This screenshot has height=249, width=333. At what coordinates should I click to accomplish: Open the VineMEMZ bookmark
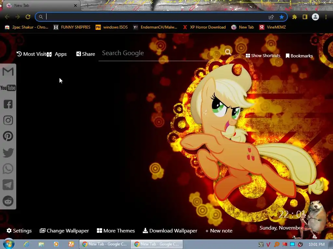(273, 27)
